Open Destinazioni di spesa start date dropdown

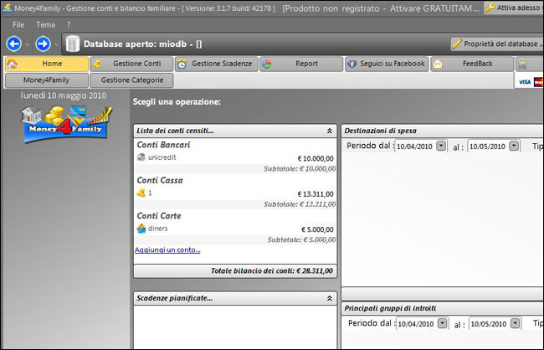point(441,146)
